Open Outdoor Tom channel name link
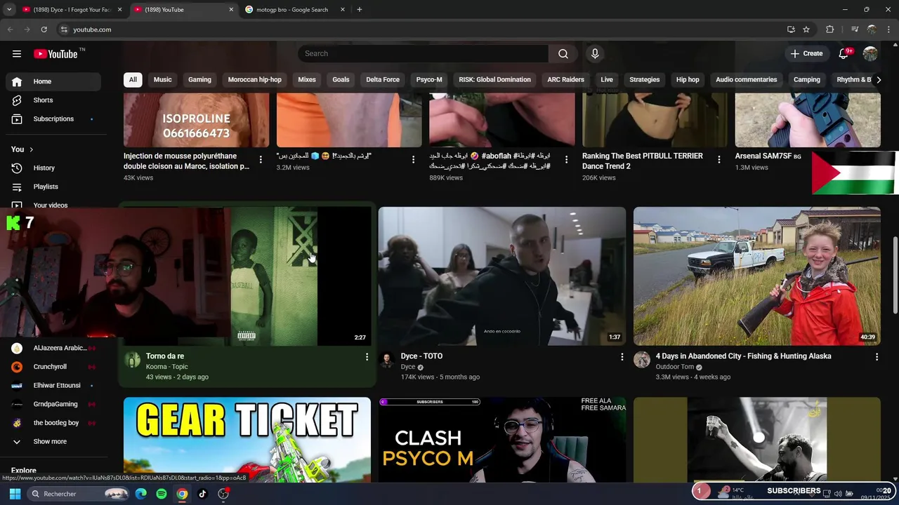Image resolution: width=899 pixels, height=505 pixels. (675, 367)
